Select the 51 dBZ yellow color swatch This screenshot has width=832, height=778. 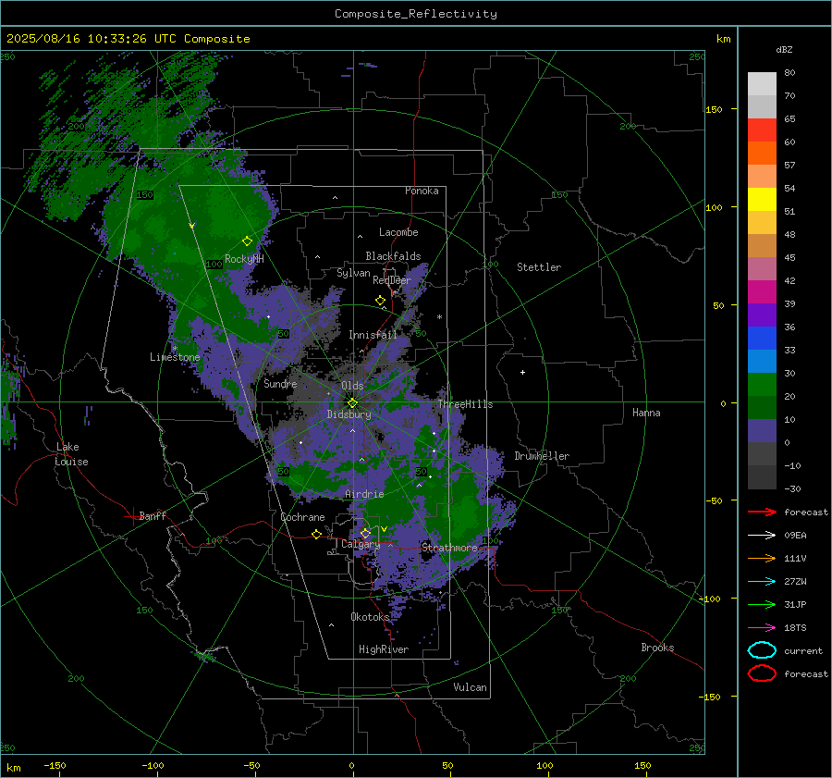click(762, 199)
